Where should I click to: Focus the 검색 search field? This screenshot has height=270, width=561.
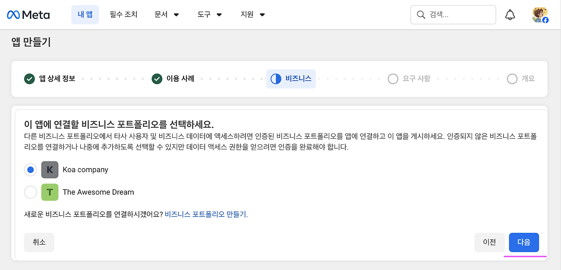pyautogui.click(x=453, y=15)
